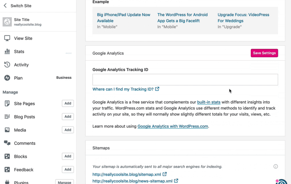Image resolution: width=291 pixels, height=184 pixels.
Task: Open Comments in the sidebar
Action: (25, 143)
